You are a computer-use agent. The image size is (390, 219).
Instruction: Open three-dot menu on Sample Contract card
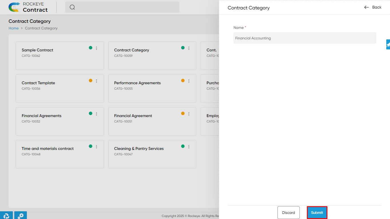(x=97, y=48)
